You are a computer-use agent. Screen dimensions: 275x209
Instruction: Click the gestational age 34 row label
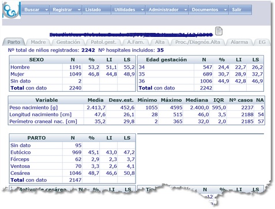point(142,67)
